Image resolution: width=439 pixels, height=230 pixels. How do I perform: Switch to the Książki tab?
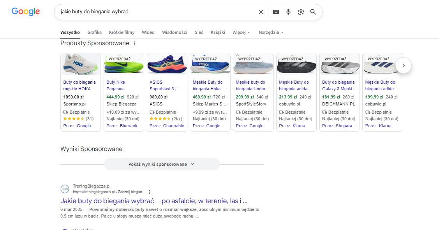tap(218, 32)
